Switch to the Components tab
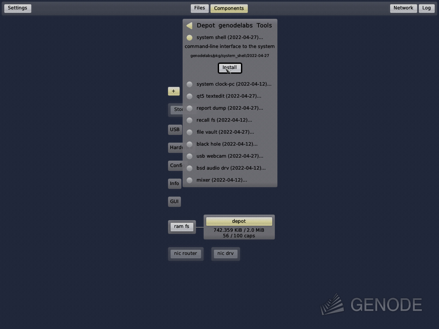This screenshot has width=439, height=329. 229,8
